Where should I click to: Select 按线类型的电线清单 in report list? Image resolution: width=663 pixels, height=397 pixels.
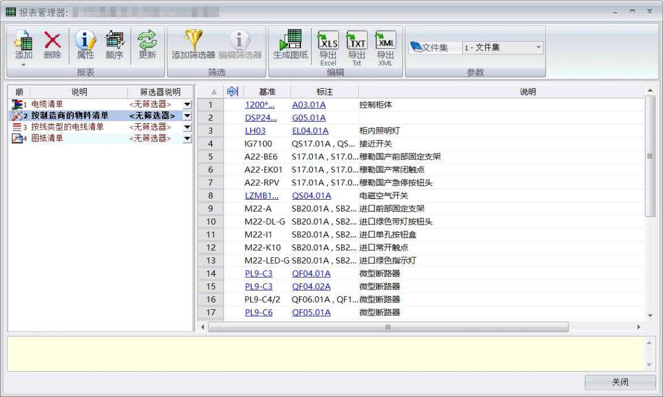click(x=67, y=127)
